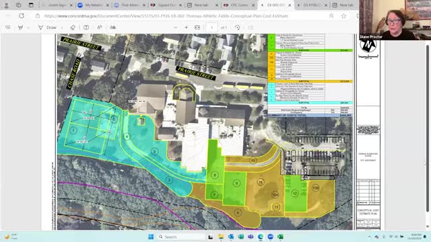Zoom out the PDF with minus icon
Screen dimensions: 431x242
pos(176,28)
